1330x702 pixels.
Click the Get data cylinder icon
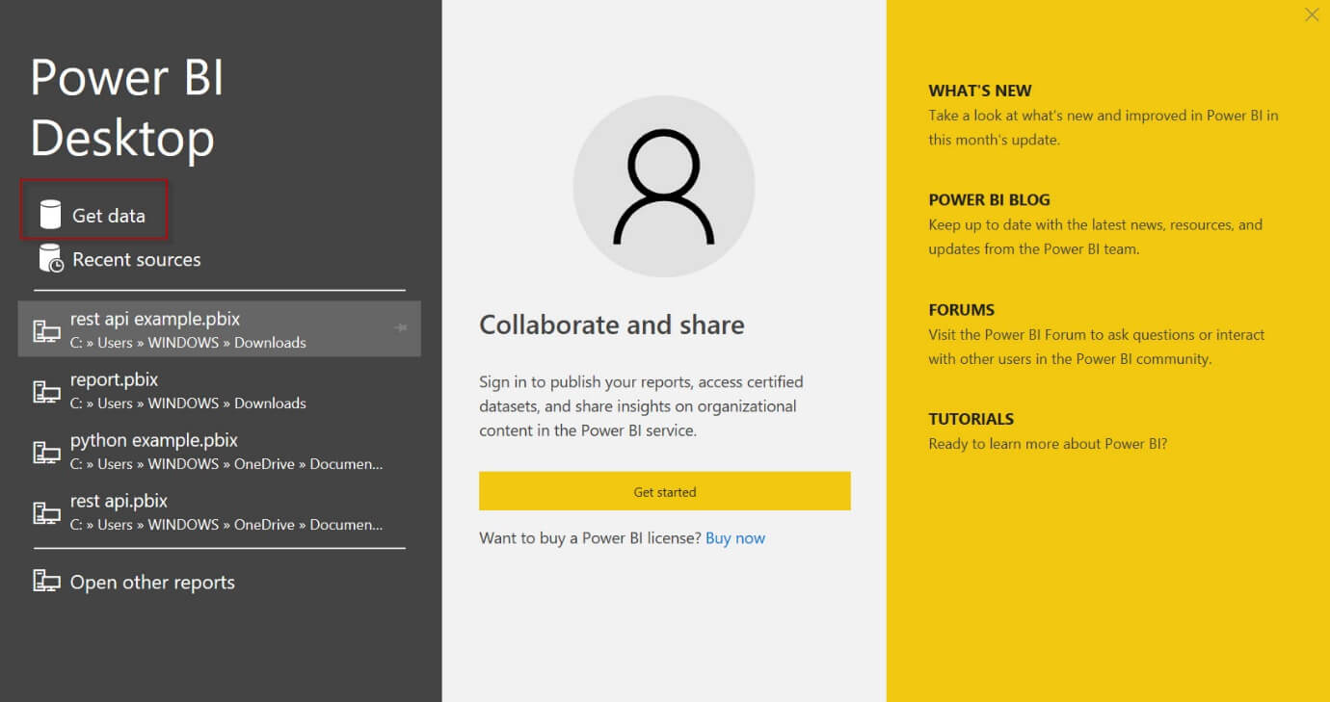[50, 215]
